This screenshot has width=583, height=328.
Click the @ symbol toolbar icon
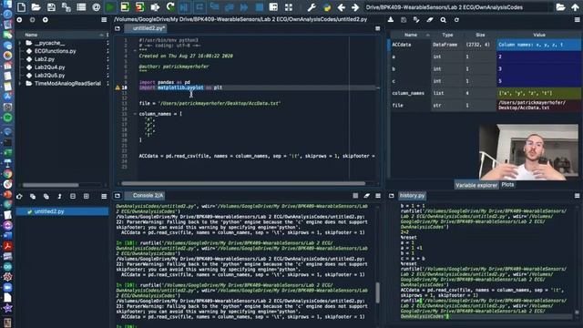coord(97,7)
